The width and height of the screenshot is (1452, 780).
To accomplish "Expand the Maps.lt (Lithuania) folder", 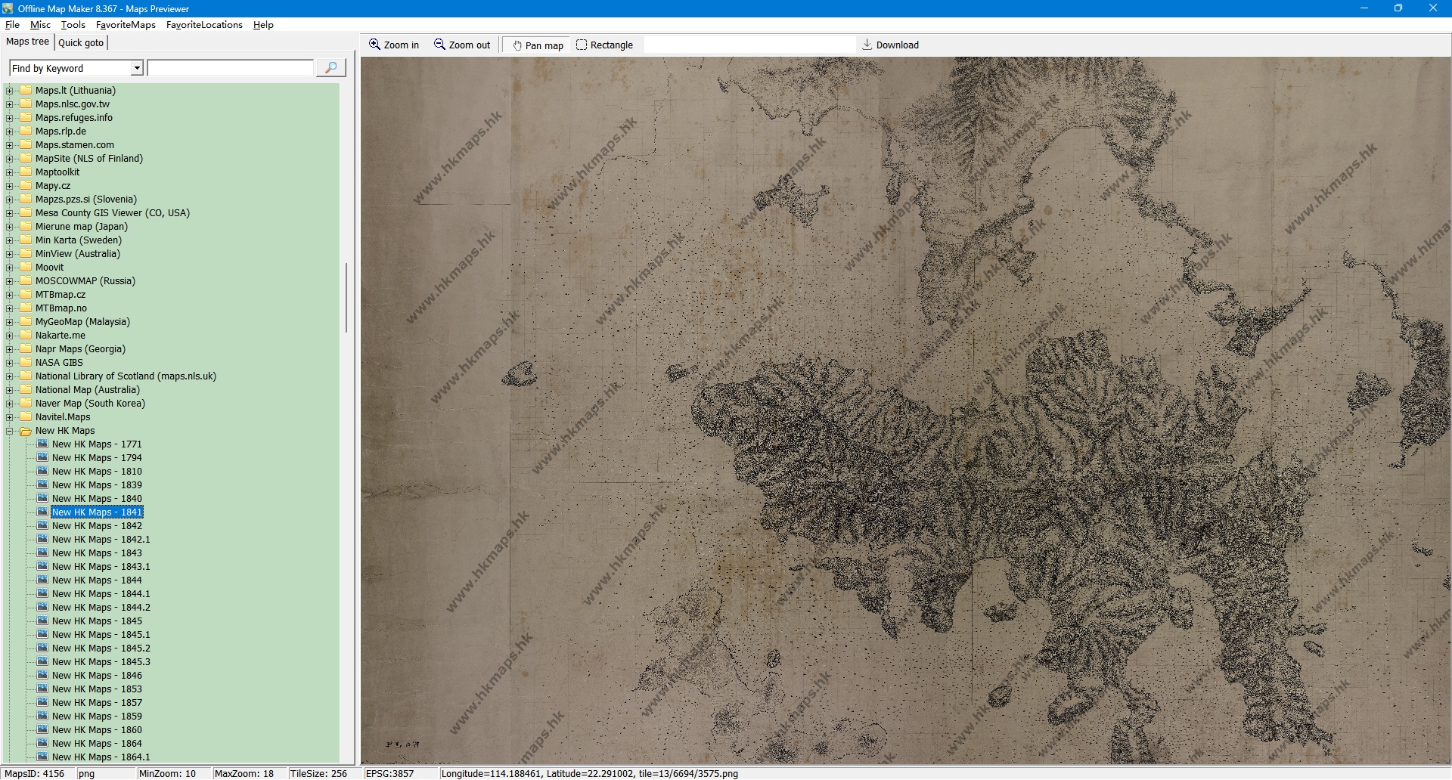I will pyautogui.click(x=10, y=91).
